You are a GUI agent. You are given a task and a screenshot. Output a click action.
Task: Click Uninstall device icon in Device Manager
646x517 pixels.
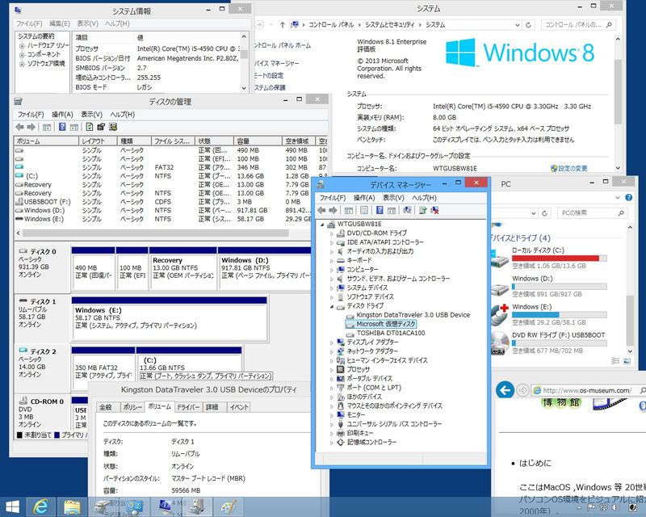pos(434,211)
